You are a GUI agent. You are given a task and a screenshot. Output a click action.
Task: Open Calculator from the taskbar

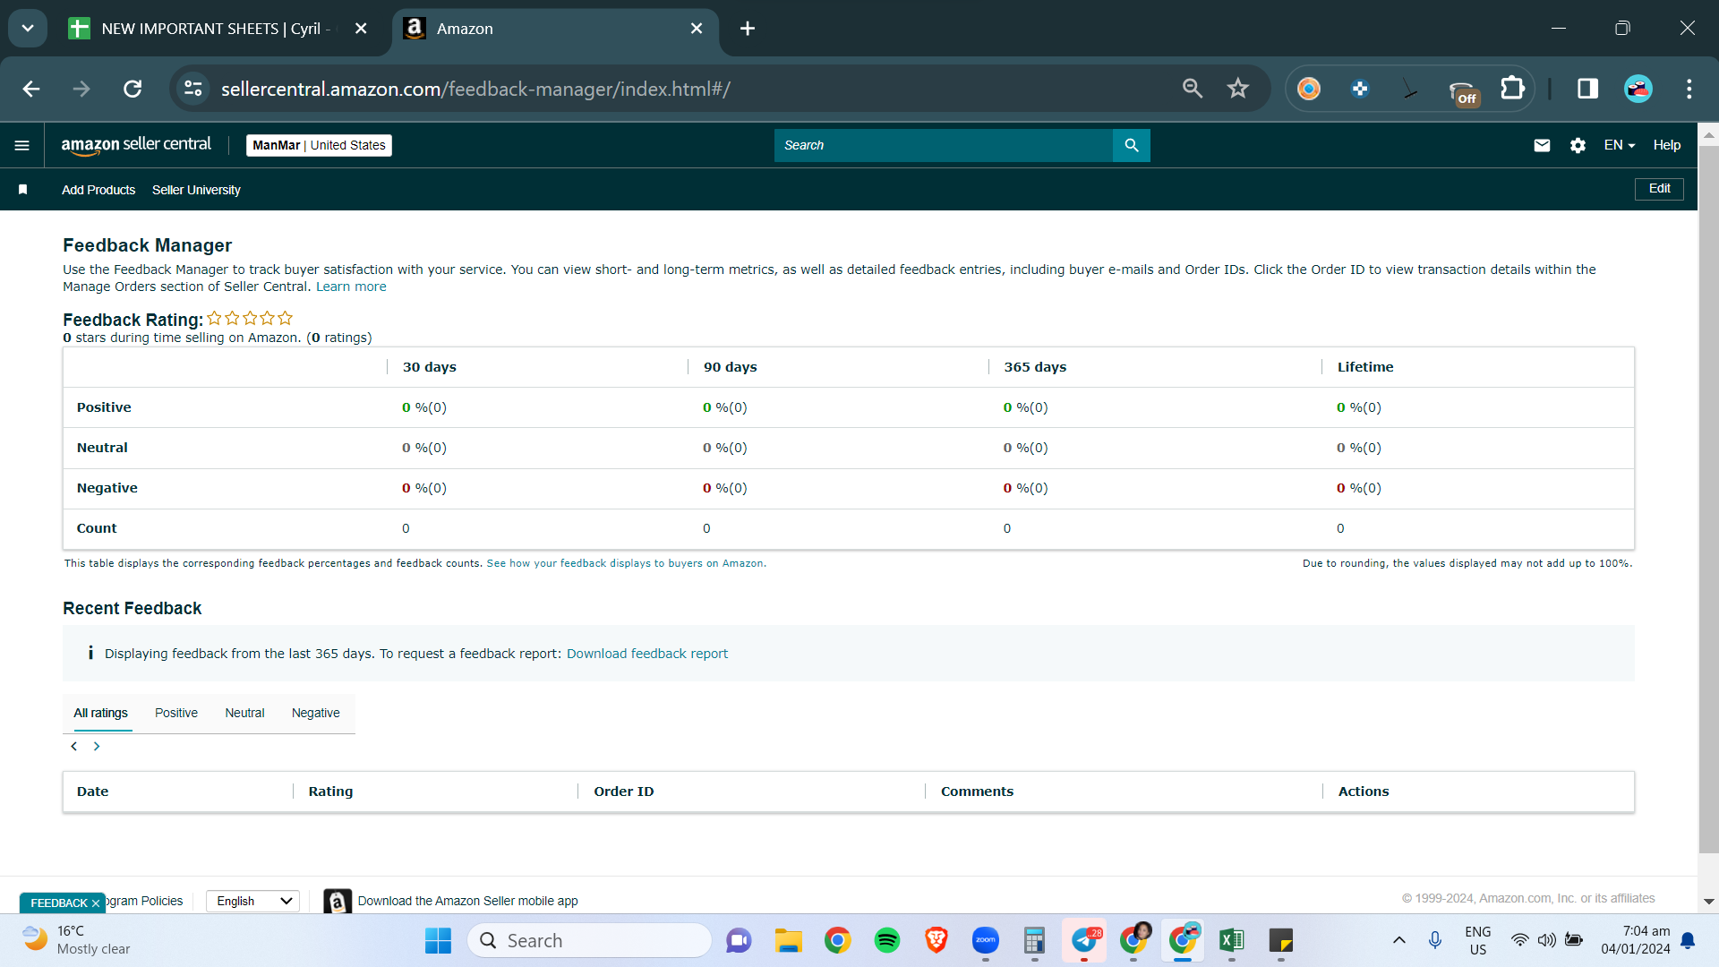[x=1034, y=940]
